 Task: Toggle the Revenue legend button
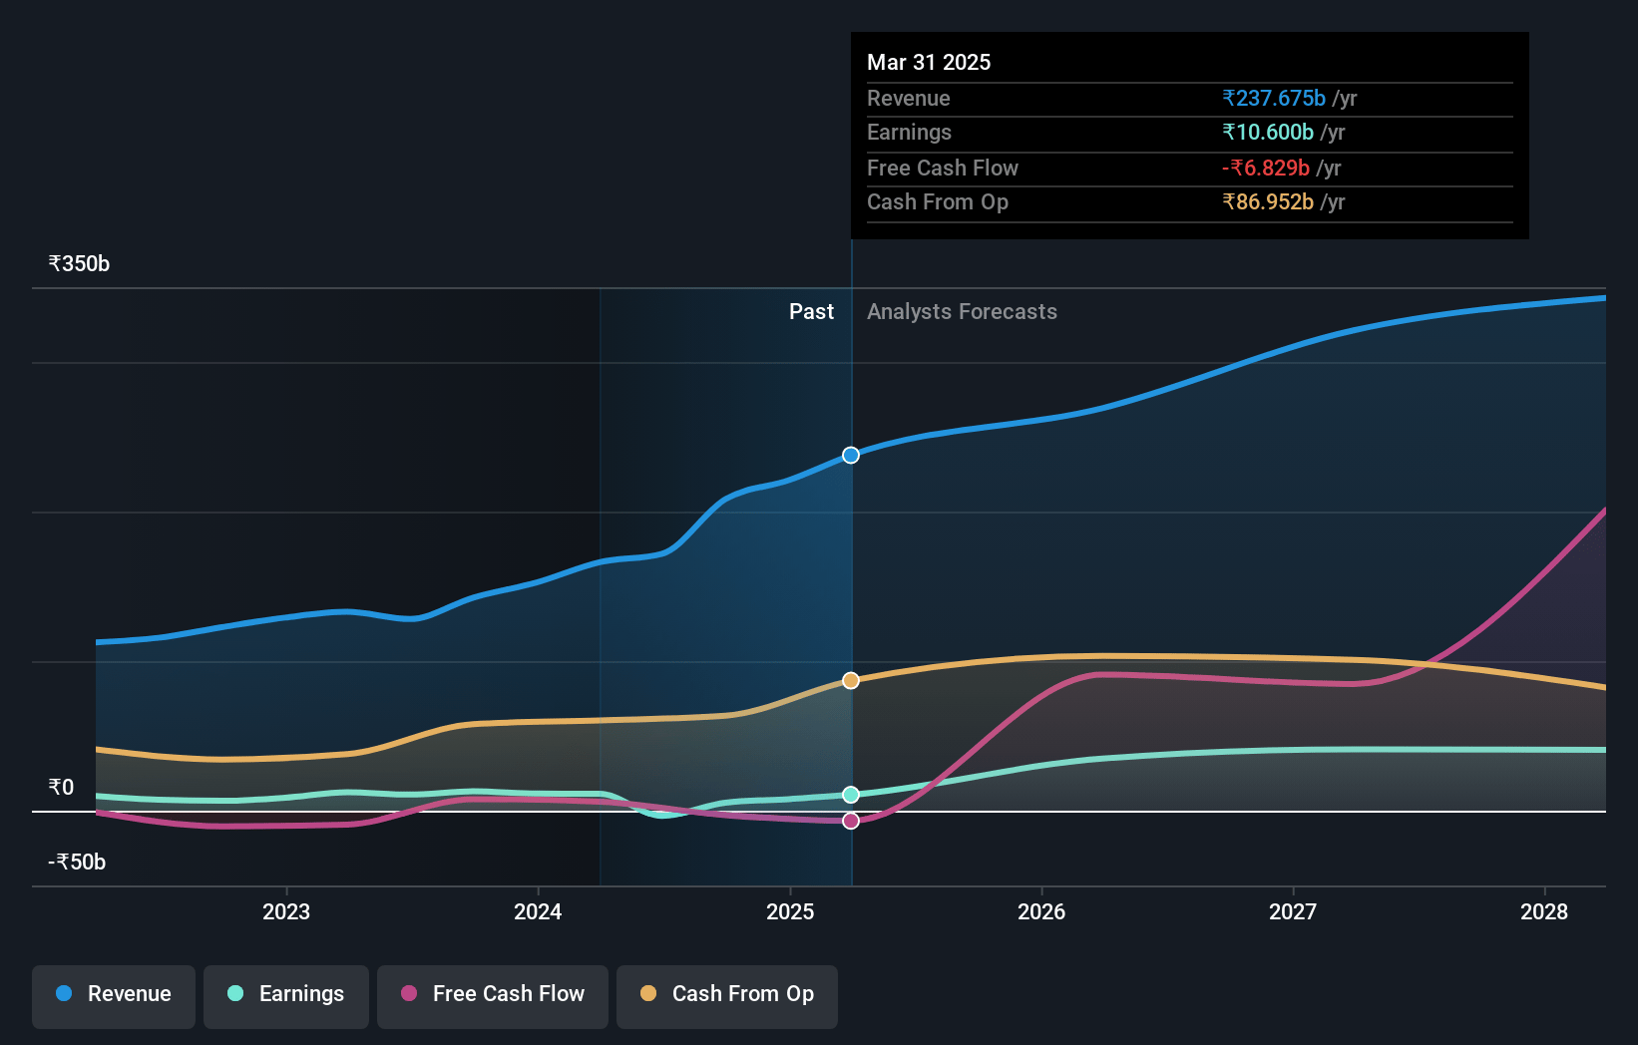pyautogui.click(x=114, y=995)
